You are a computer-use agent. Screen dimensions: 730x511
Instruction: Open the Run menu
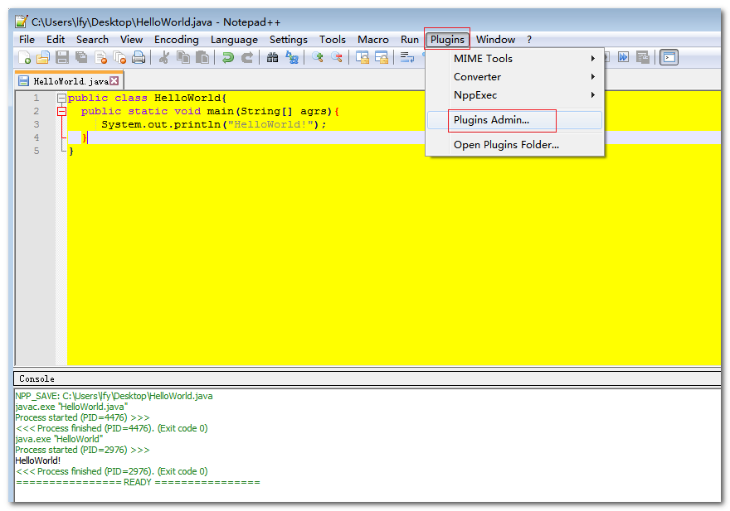point(410,40)
